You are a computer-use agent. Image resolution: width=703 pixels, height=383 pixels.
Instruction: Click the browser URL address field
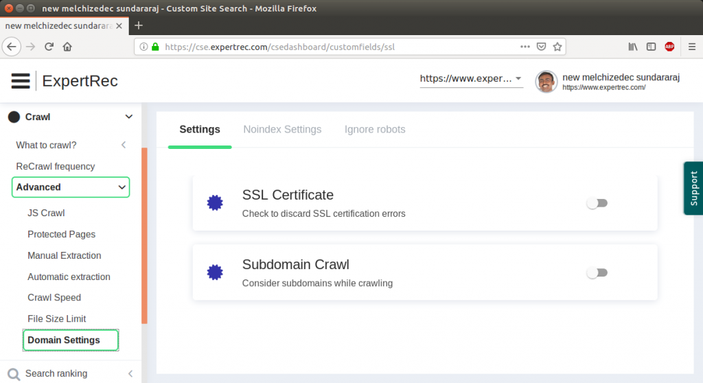click(330, 47)
